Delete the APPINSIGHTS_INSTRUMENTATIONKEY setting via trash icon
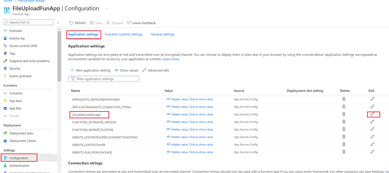 click(344, 99)
